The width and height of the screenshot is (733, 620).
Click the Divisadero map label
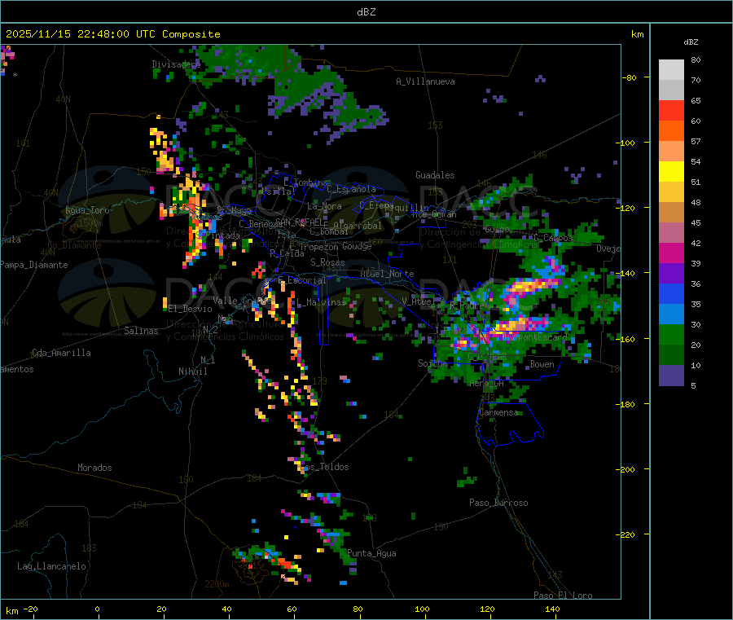(176, 64)
